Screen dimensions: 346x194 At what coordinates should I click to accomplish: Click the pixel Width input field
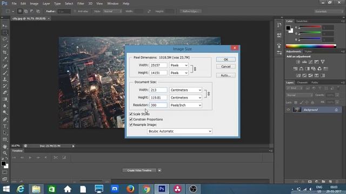click(x=158, y=65)
